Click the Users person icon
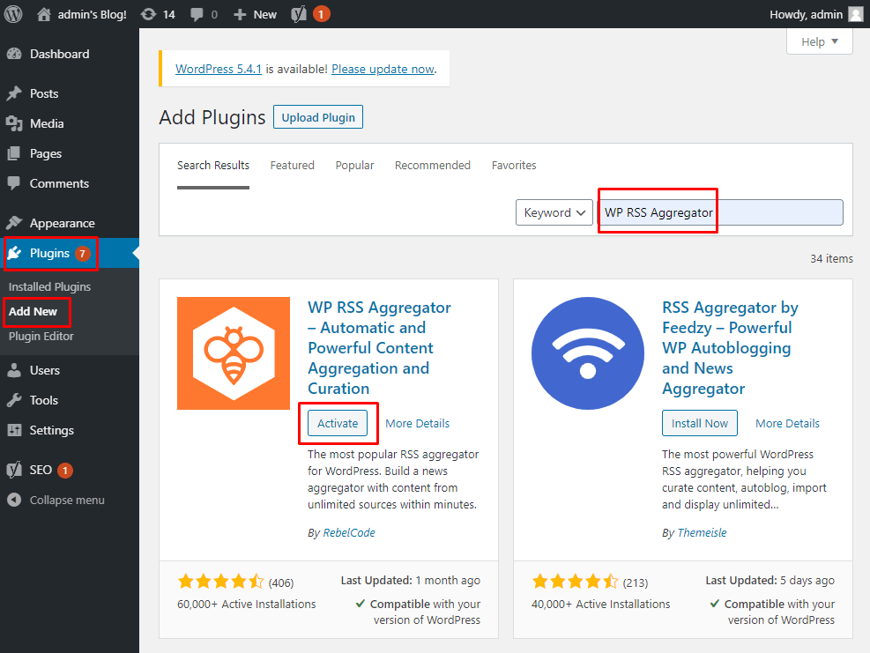 click(x=14, y=370)
